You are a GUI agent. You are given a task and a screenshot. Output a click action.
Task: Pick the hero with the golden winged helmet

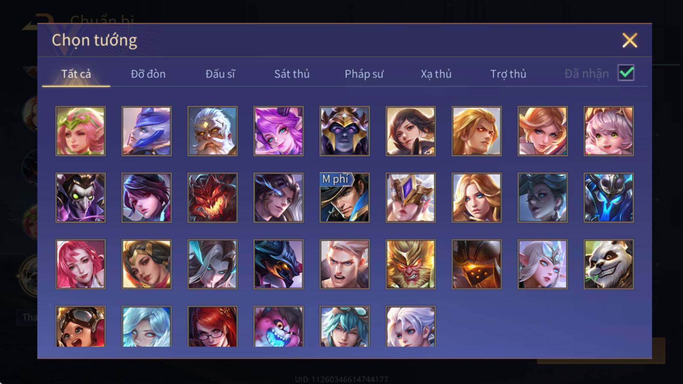(411, 198)
